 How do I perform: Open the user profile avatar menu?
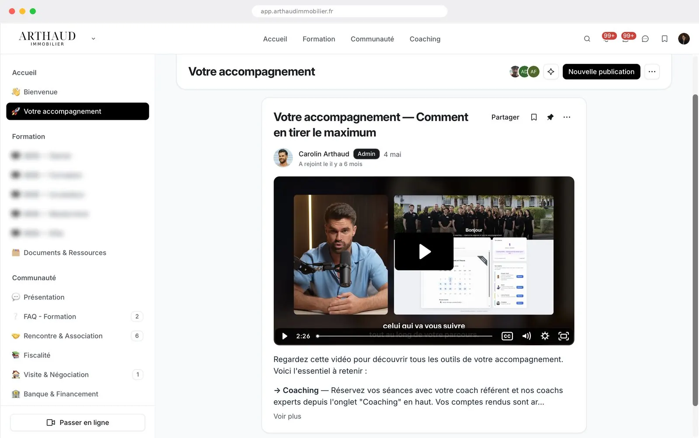(684, 39)
